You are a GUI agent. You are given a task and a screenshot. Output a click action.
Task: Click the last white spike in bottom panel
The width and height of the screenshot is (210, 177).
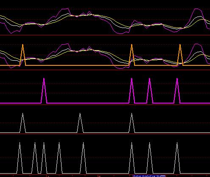click(177, 158)
